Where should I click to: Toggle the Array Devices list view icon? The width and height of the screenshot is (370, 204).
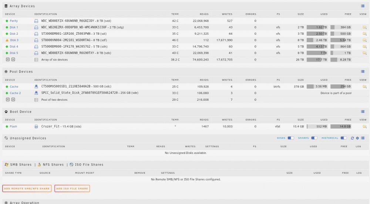363,6
